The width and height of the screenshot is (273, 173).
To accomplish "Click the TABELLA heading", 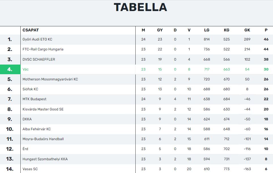I will coord(140,7).
